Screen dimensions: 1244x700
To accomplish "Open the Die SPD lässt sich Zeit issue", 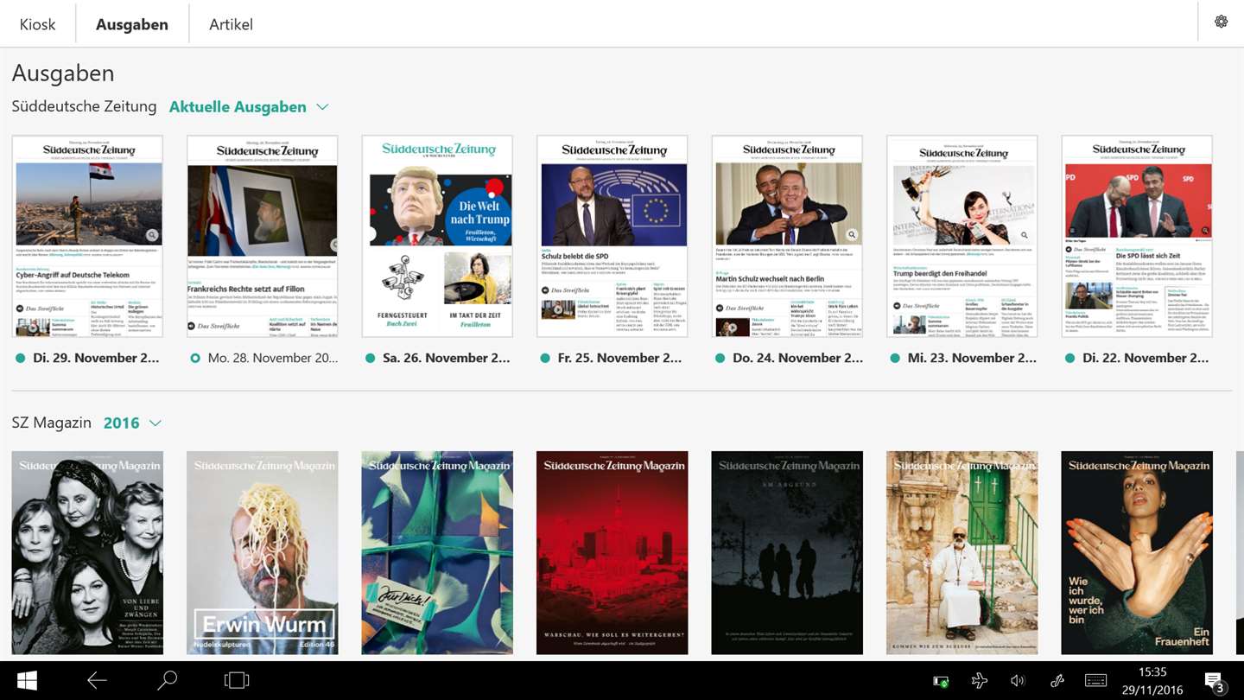I will [1137, 236].
